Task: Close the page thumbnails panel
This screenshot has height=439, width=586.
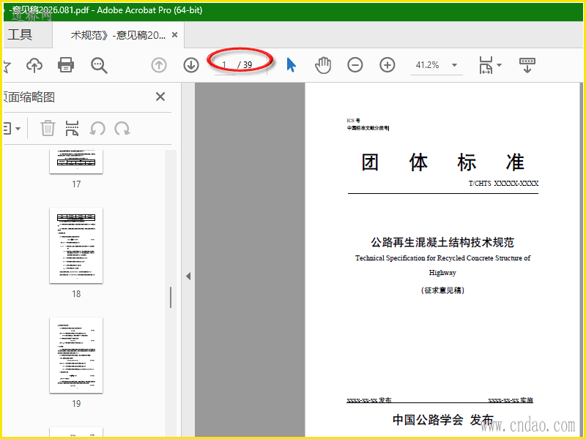Action: click(x=160, y=97)
